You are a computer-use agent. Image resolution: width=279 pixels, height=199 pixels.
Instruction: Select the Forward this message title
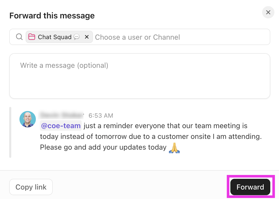tap(52, 16)
